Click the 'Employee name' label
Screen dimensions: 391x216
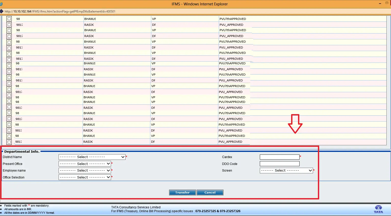point(14,171)
